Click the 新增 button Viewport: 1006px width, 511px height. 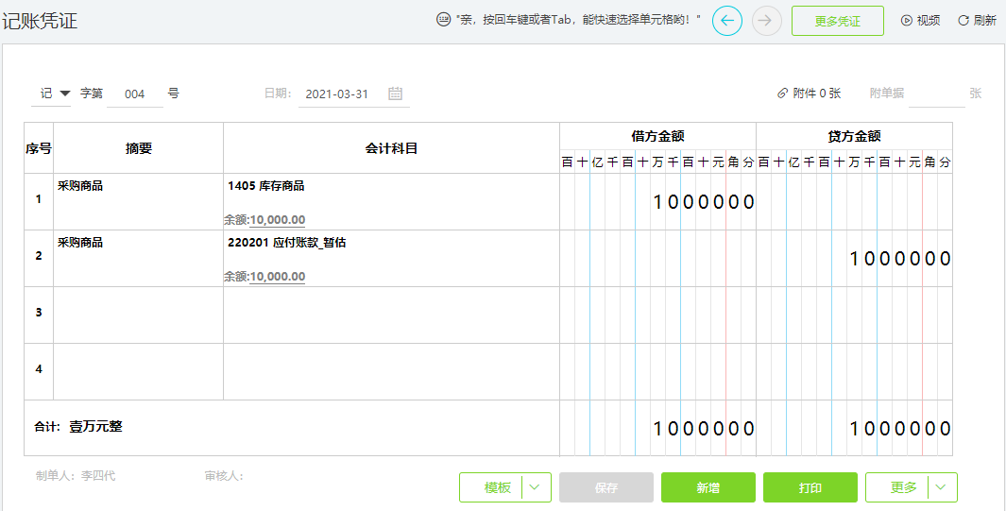coord(708,487)
